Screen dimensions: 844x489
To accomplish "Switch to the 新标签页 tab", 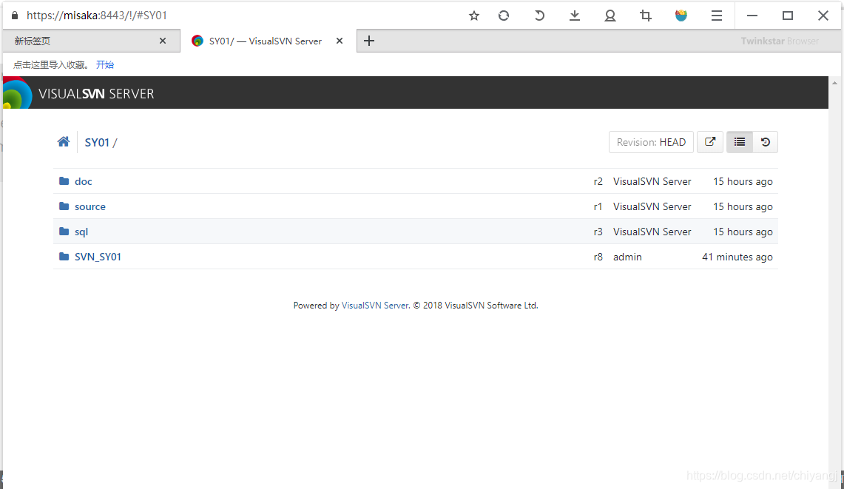I will (91, 41).
